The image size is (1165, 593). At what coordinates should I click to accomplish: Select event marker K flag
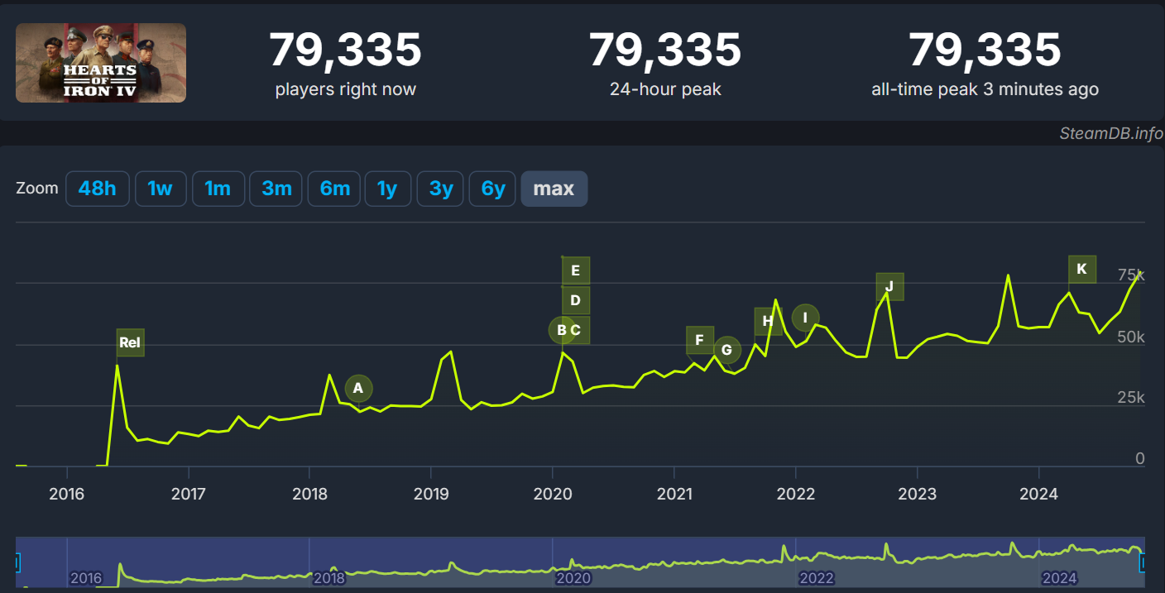click(x=1081, y=269)
